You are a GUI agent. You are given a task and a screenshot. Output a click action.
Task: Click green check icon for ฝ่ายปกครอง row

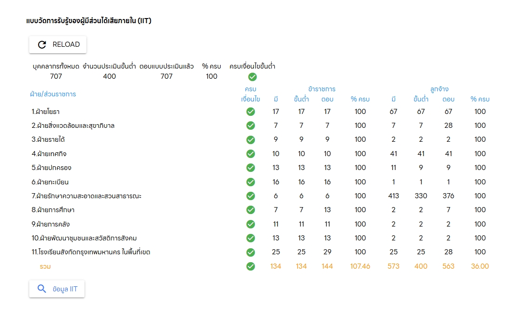(x=250, y=168)
